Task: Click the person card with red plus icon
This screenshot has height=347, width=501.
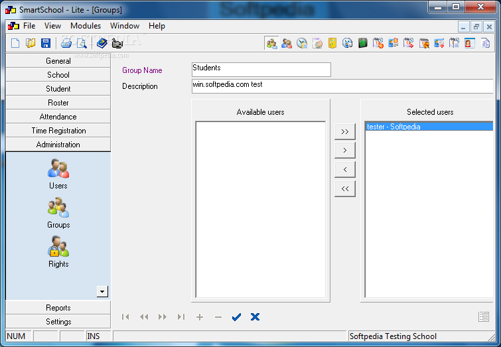Action: pyautogui.click(x=439, y=43)
